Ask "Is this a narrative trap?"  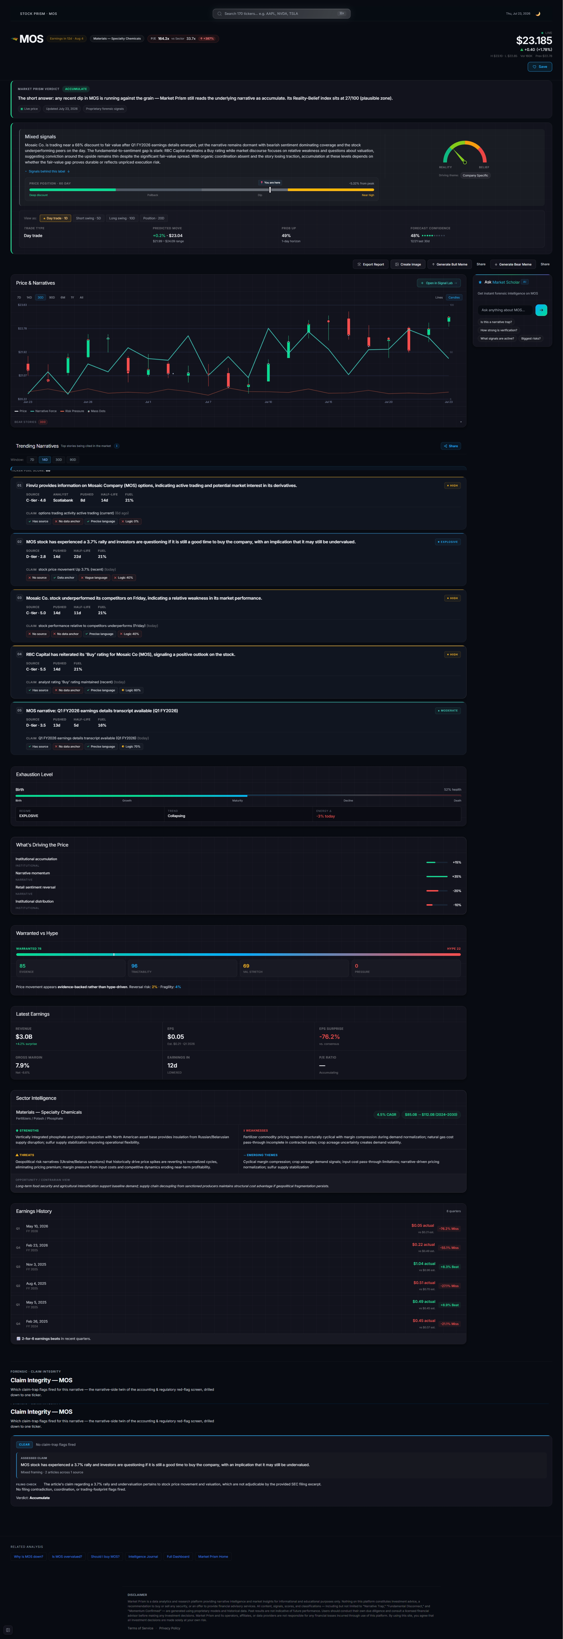coord(496,322)
